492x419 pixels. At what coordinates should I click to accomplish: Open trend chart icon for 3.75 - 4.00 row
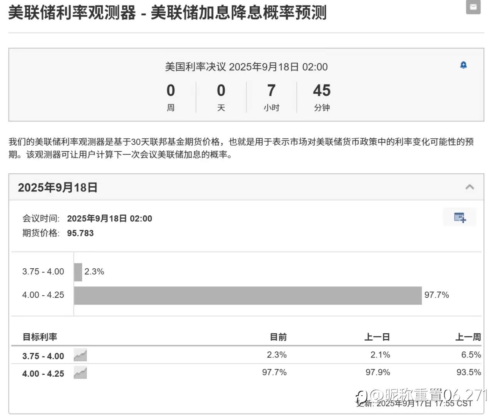click(80, 355)
